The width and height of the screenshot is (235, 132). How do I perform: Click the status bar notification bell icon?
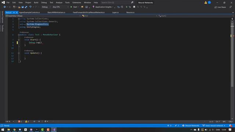pyautogui.click(x=231, y=126)
